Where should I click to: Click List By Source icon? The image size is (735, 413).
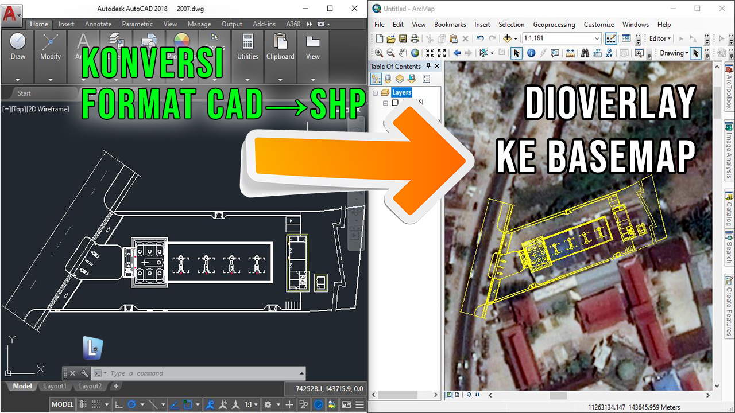[x=388, y=79]
